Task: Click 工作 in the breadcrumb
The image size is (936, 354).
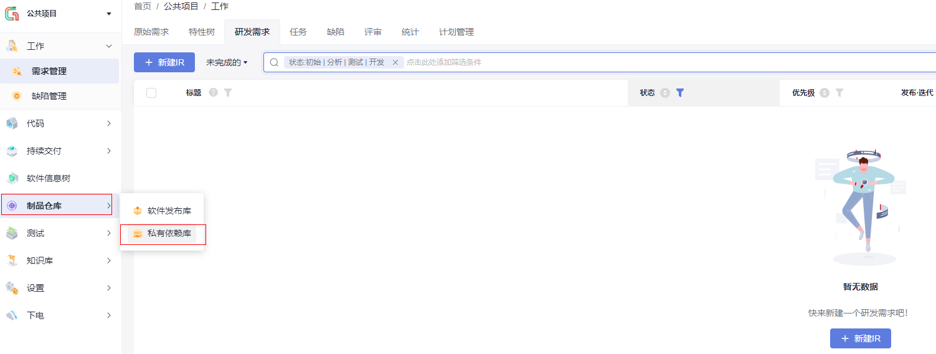Action: point(220,6)
